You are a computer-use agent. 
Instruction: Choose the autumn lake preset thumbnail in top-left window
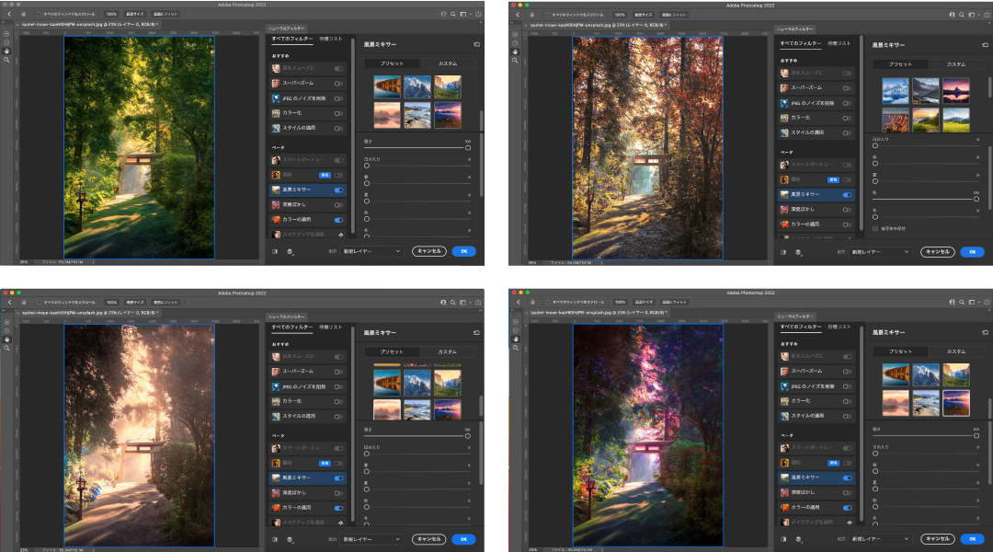pos(387,86)
